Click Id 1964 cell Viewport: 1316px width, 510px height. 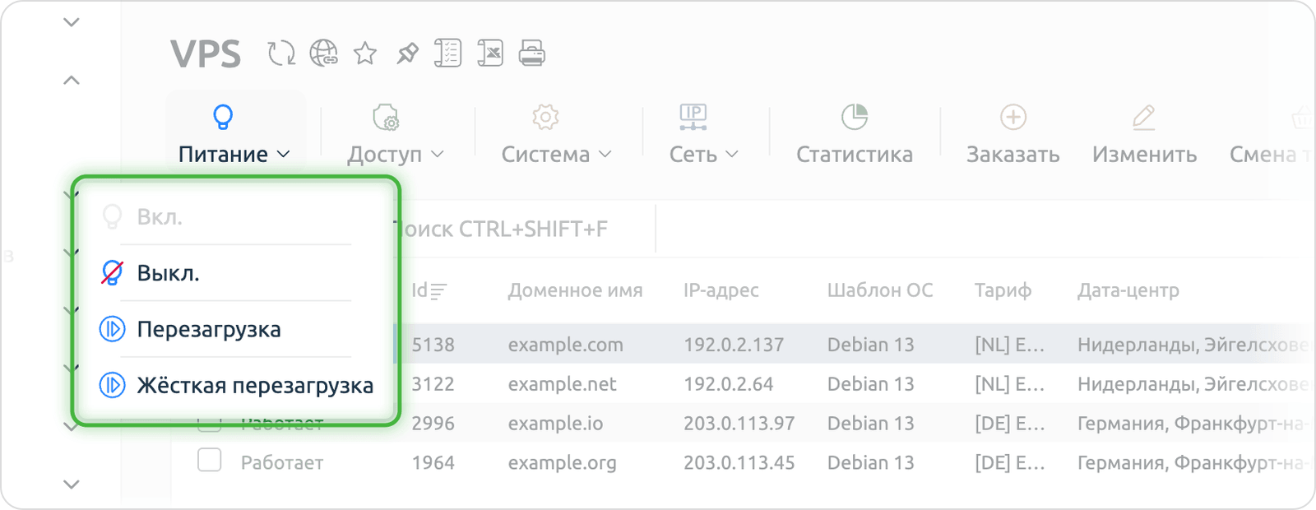pyautogui.click(x=433, y=463)
